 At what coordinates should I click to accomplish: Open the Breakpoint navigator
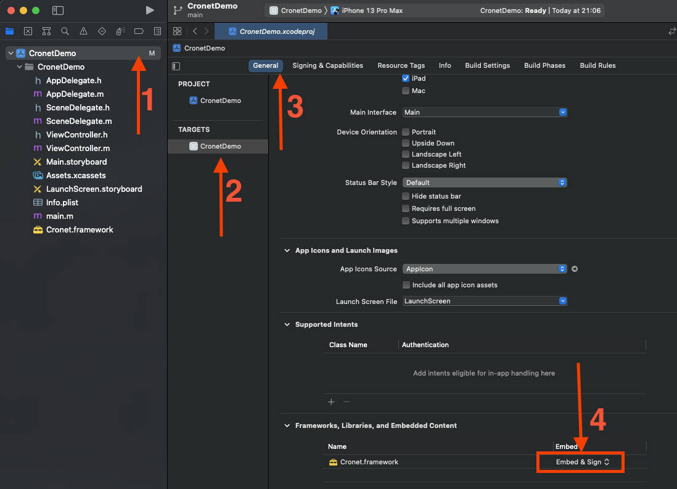point(139,31)
